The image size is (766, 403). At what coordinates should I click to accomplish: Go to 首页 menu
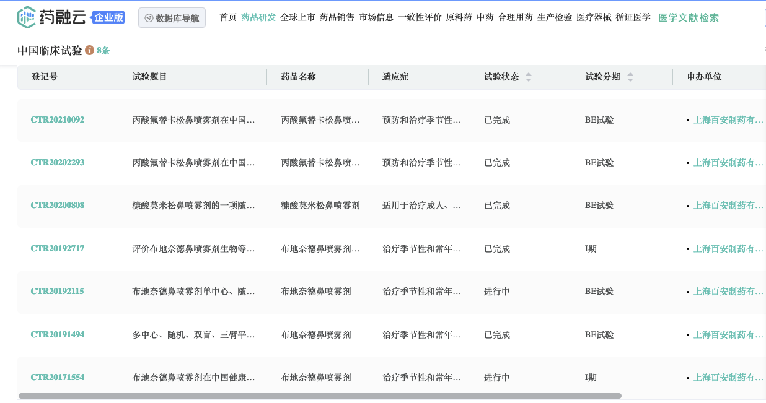pyautogui.click(x=228, y=17)
